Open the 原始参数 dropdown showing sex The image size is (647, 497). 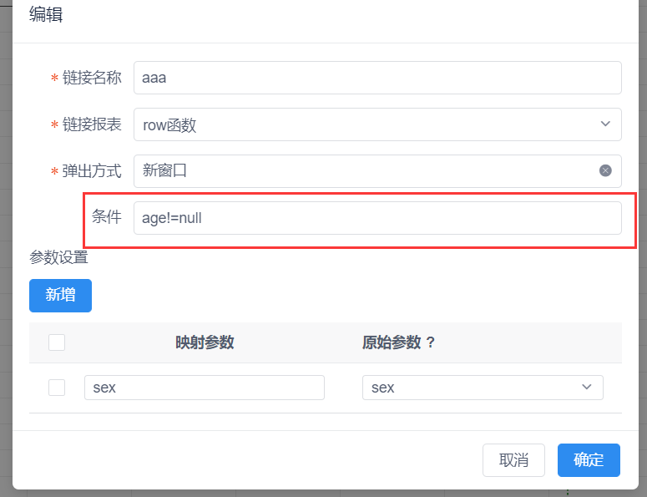(x=483, y=388)
